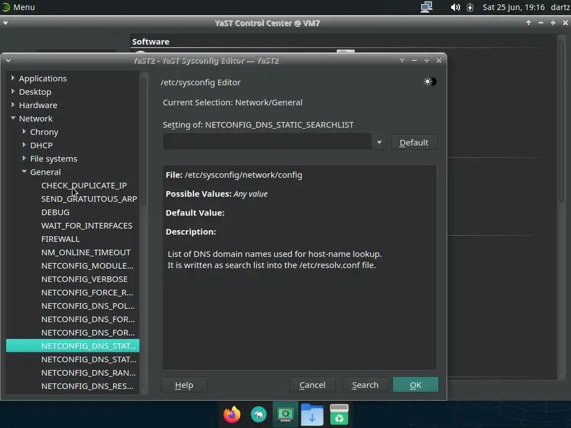Confirm with the OK button

[x=415, y=385]
